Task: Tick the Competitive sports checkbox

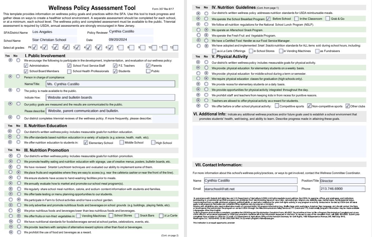Action: pyautogui.click(x=277, y=106)
